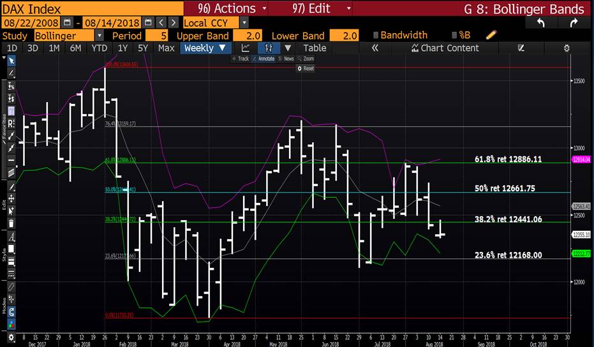The width and height of the screenshot is (594, 347).
Task: Go to next date range arrow
Action: [173, 23]
